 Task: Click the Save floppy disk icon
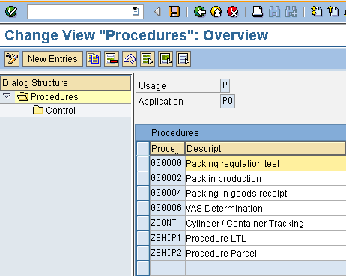174,12
